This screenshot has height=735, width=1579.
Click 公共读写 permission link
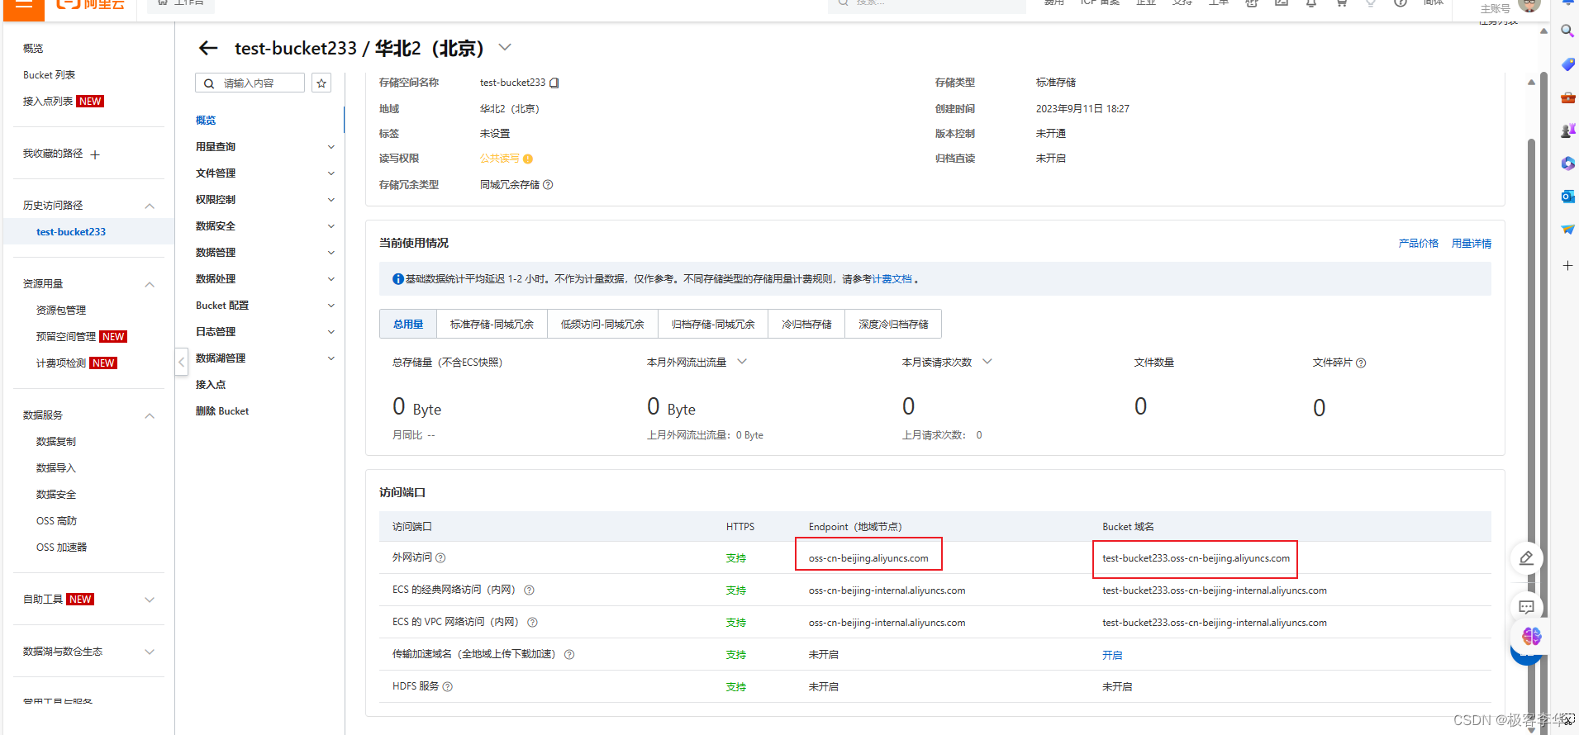(500, 159)
